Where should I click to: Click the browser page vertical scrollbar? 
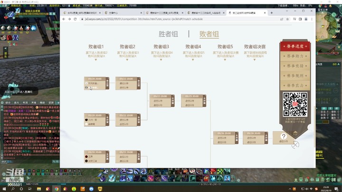coord(314,126)
